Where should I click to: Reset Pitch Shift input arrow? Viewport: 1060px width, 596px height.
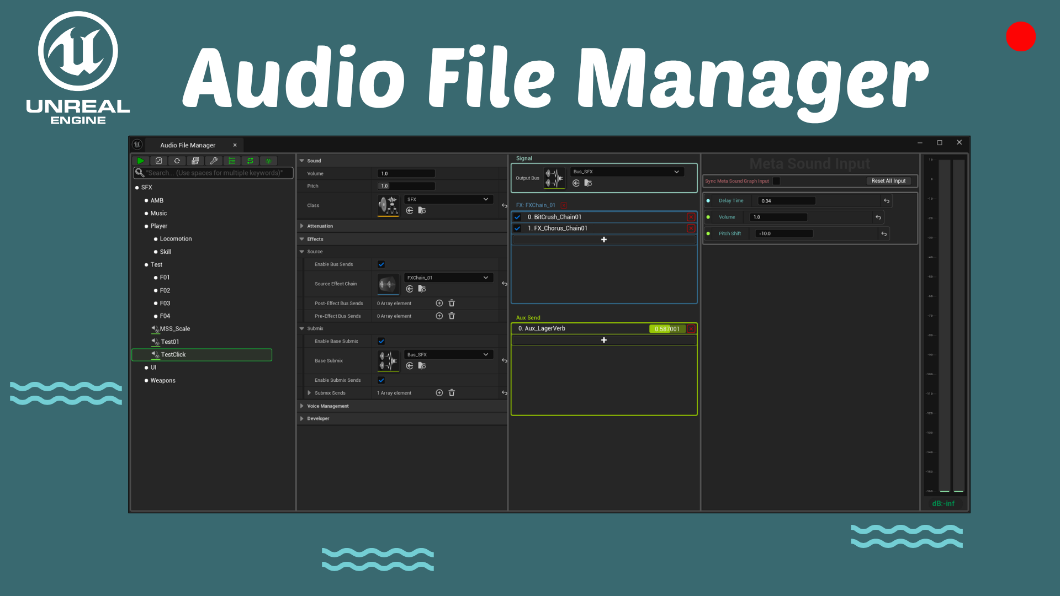(x=884, y=233)
